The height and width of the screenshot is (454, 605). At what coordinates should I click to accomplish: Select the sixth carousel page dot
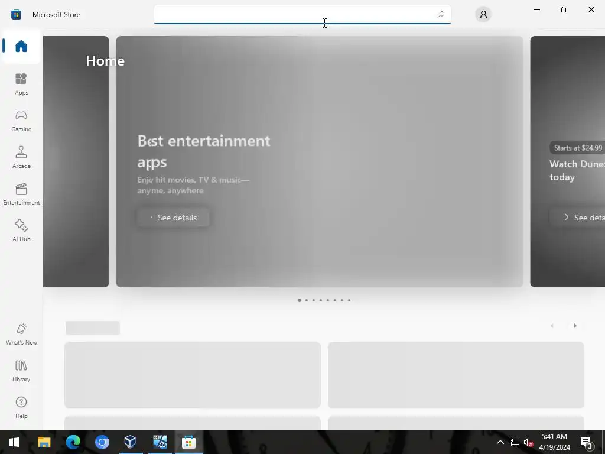click(335, 300)
